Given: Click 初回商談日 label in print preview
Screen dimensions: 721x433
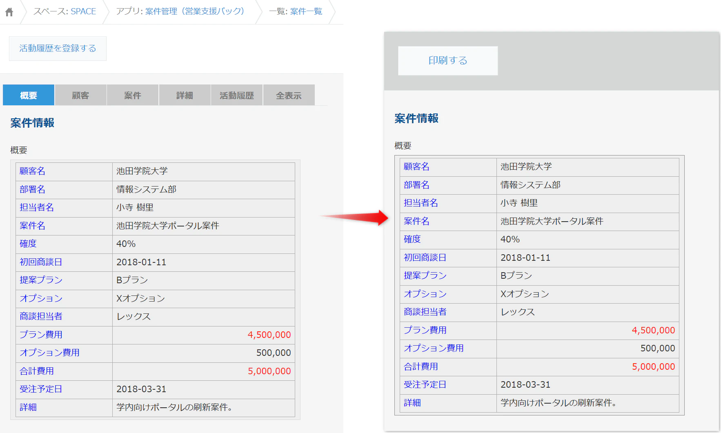Looking at the screenshot, I should 425,258.
